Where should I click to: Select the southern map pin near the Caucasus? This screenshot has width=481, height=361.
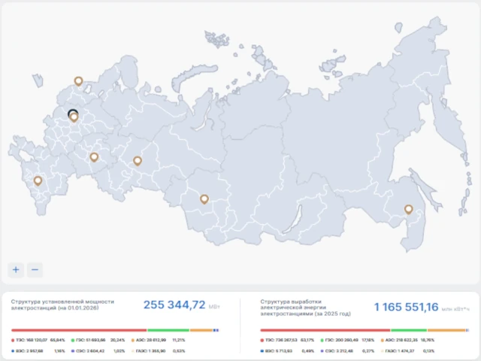click(38, 180)
